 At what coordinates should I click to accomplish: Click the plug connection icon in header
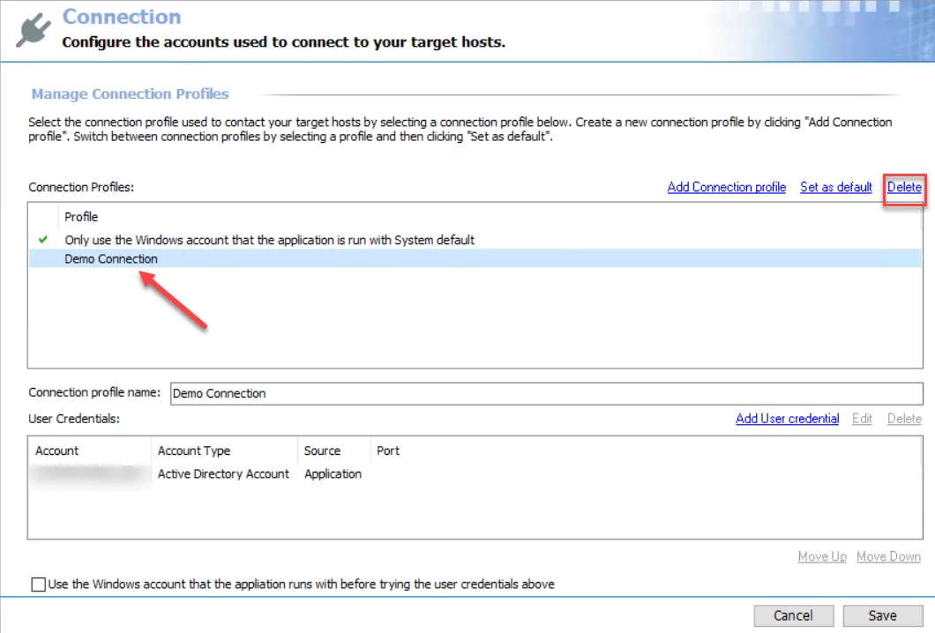coord(34,28)
